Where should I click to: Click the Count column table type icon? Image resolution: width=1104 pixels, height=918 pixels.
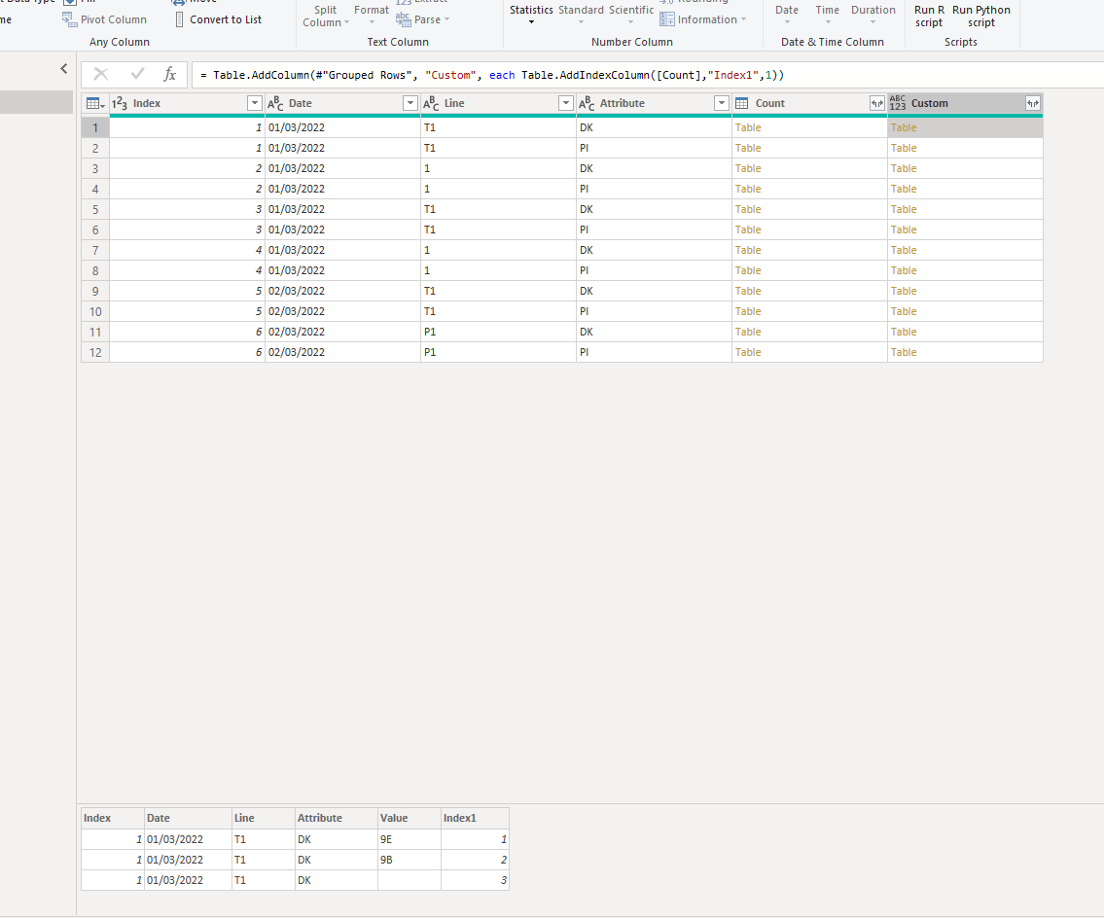pyautogui.click(x=741, y=103)
